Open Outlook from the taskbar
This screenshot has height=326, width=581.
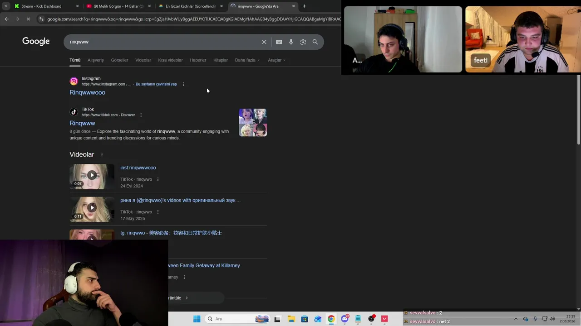318,319
